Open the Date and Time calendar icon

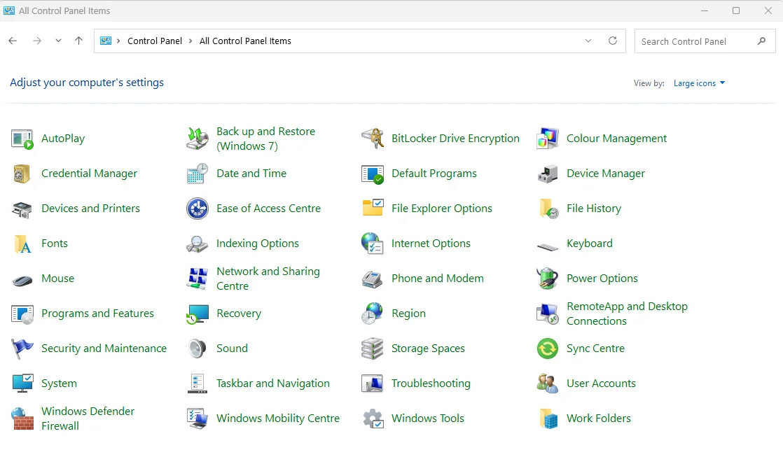198,174
